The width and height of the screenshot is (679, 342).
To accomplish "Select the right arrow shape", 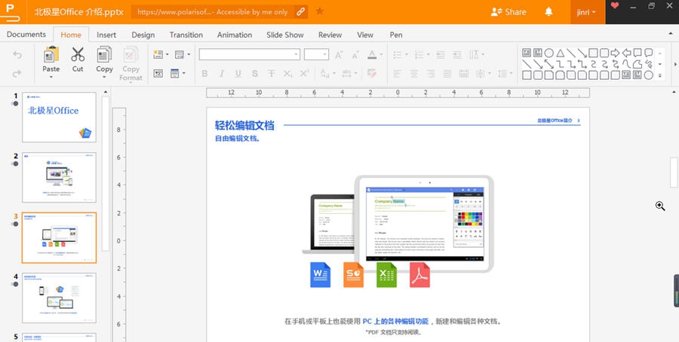I will click(x=615, y=53).
